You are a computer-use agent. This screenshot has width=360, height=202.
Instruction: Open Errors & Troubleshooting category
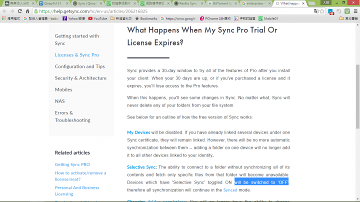point(72,116)
